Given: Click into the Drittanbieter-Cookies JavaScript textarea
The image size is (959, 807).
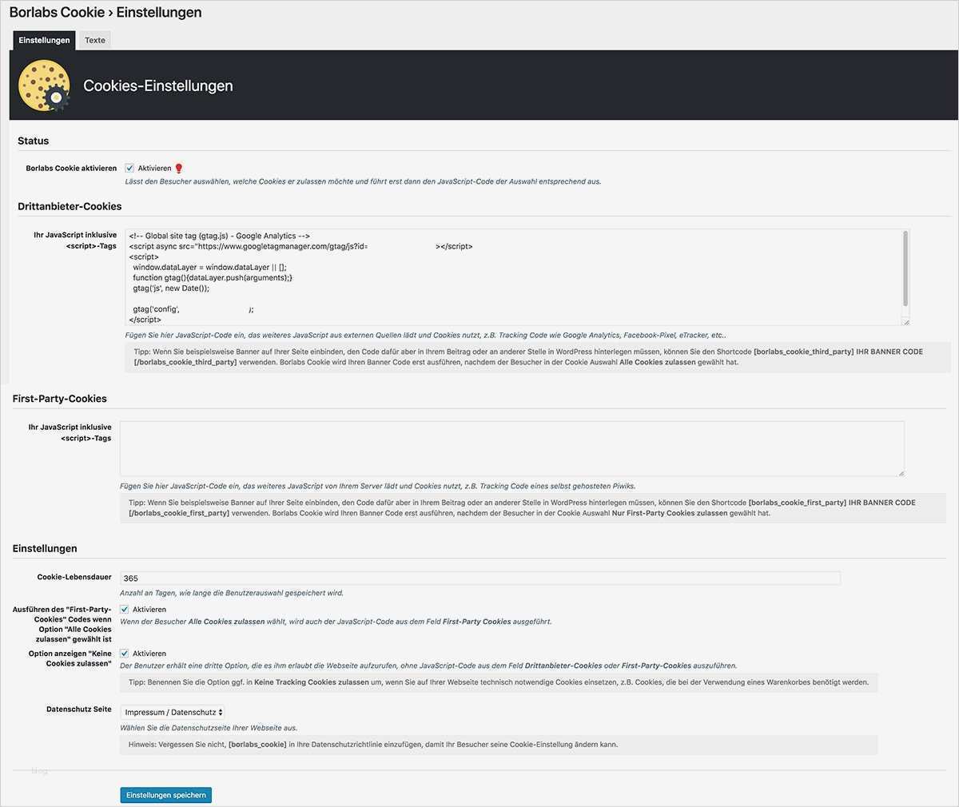Looking at the screenshot, I should coord(517,277).
